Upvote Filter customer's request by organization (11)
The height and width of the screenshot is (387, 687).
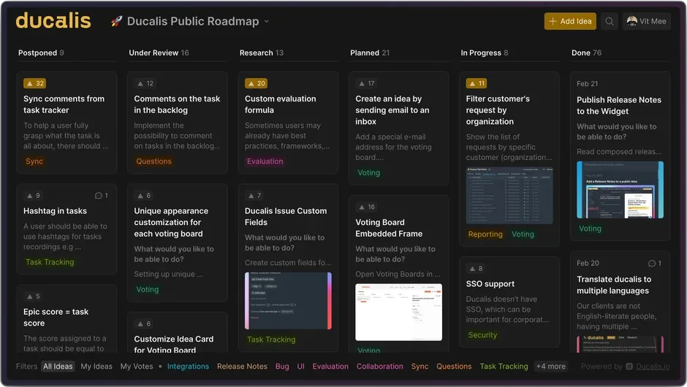click(x=477, y=83)
